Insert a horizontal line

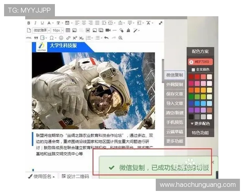[x=115, y=30]
